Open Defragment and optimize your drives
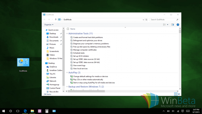This screenshot has height=114, width=202. click(88, 40)
